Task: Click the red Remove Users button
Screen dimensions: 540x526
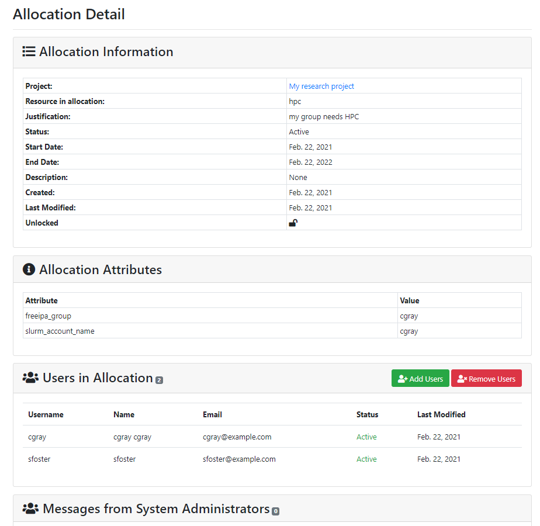Action: tap(486, 378)
